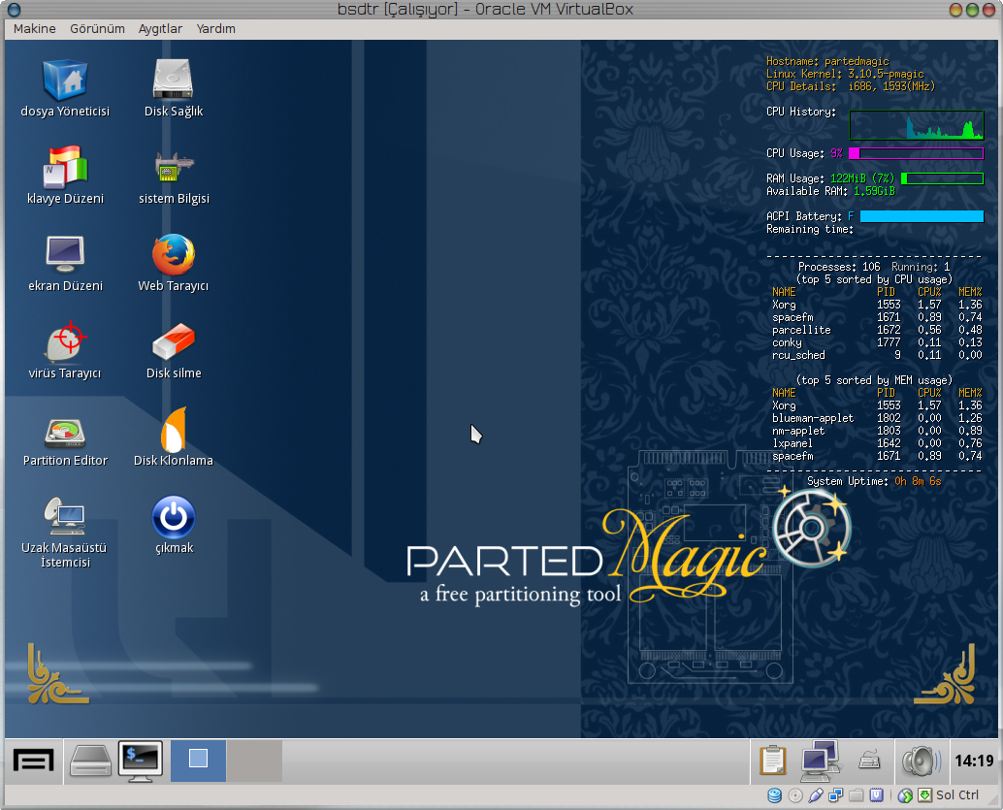
Task: Open the Uzak Masaüstü İstemcisi icon
Action: [65, 533]
